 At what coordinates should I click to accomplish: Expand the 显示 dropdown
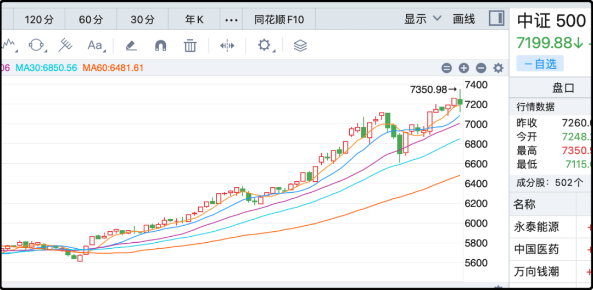(x=422, y=19)
